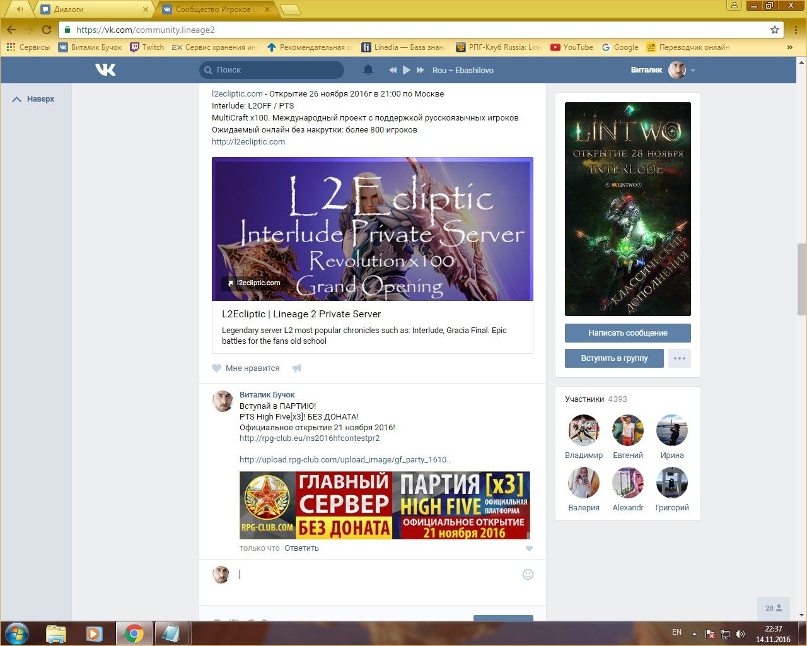The image size is (807, 646).
Task: Open the upload.rpg-club.com image link
Action: [345, 459]
